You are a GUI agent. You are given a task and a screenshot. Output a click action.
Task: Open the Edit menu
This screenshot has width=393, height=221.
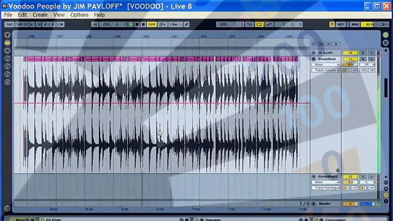pyautogui.click(x=22, y=15)
